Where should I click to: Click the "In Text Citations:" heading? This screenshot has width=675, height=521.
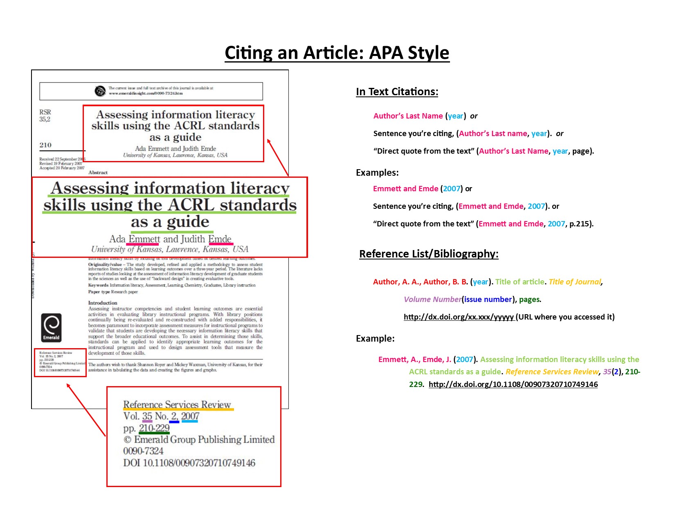coord(397,92)
